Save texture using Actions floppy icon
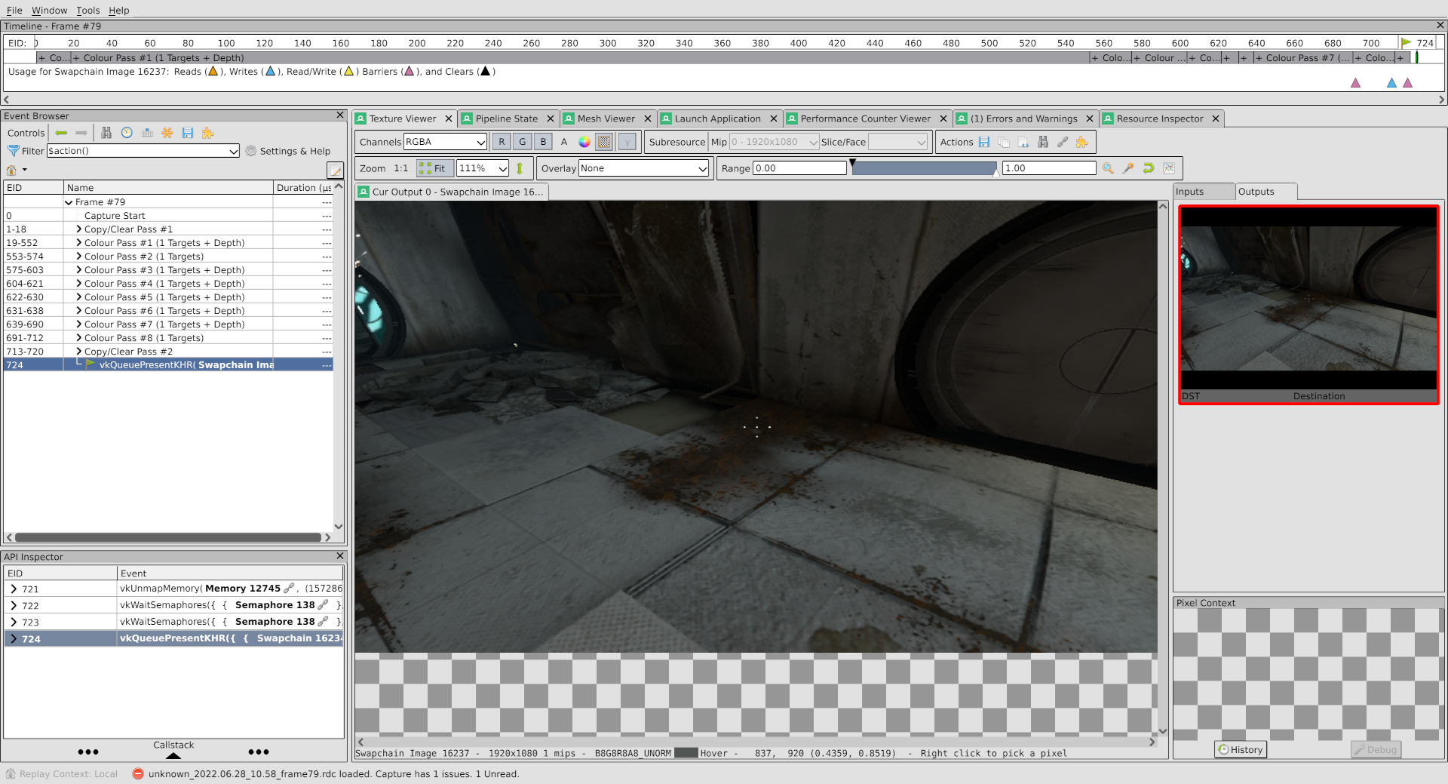The image size is (1448, 784). 984,142
